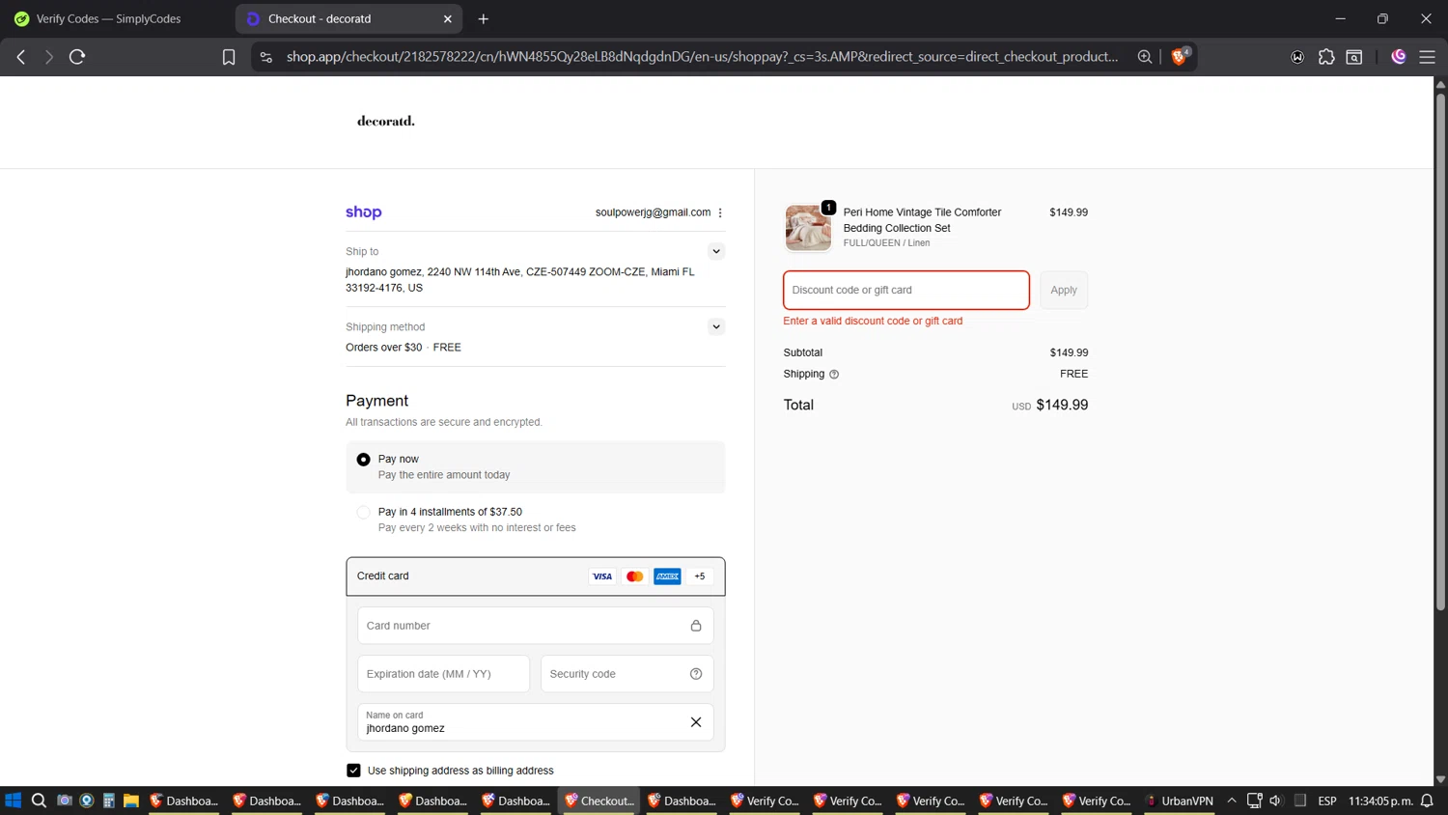
Task: Open Brave Shields lion icon
Action: click(x=1179, y=57)
